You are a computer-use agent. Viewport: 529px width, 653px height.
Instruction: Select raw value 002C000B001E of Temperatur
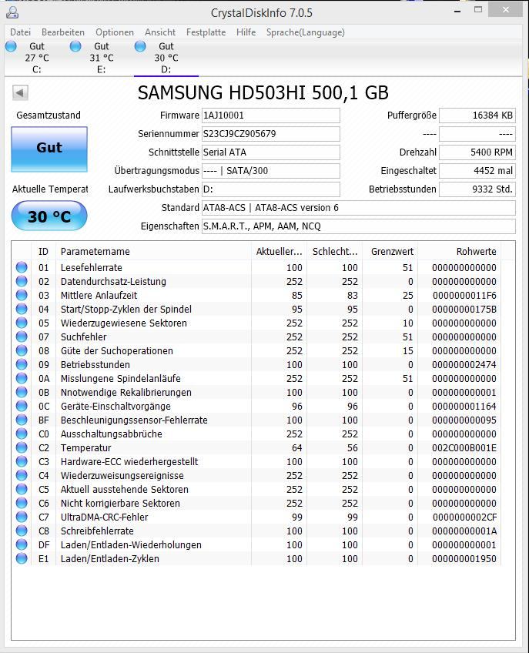464,447
